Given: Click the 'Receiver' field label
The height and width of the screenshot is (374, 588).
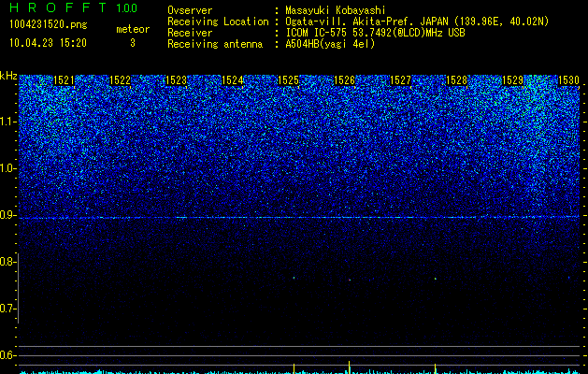Looking at the screenshot, I should point(190,33).
